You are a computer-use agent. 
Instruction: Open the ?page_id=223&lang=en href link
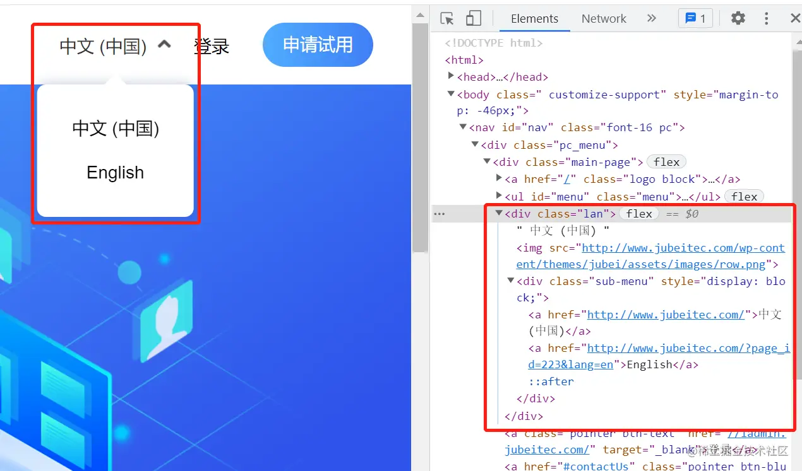pos(659,356)
